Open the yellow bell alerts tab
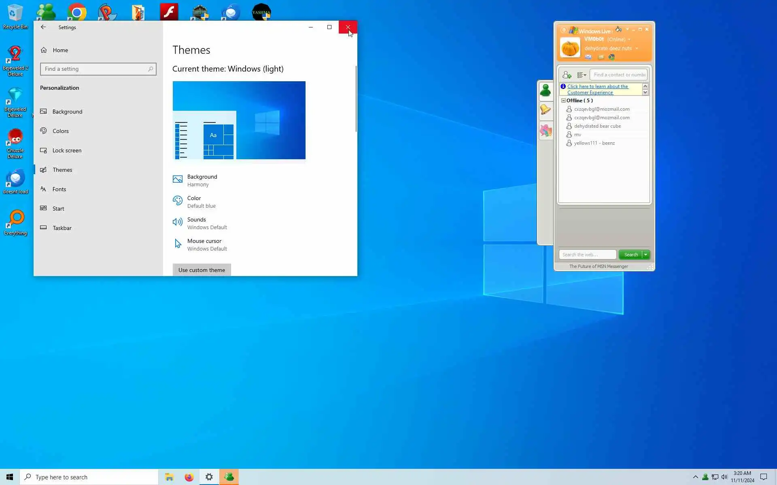The width and height of the screenshot is (777, 485). [x=546, y=110]
